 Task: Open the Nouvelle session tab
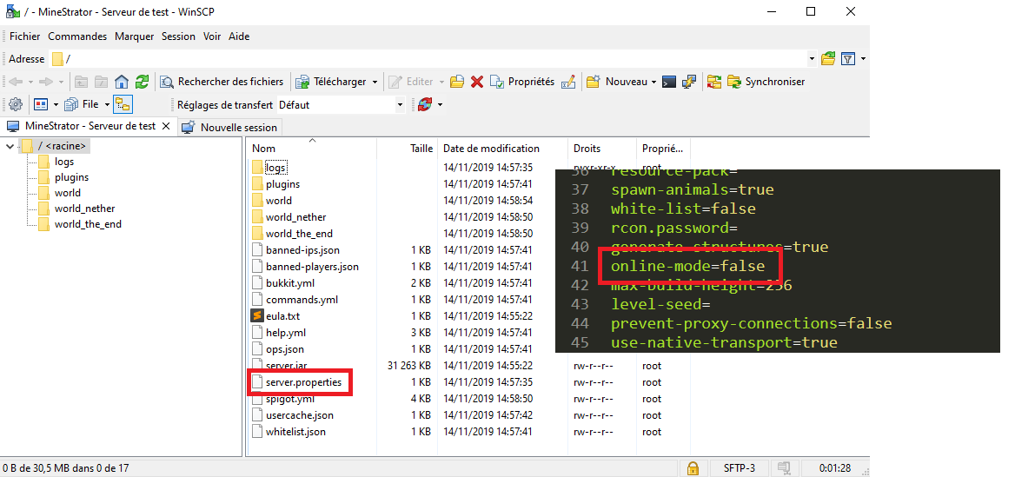pos(230,128)
